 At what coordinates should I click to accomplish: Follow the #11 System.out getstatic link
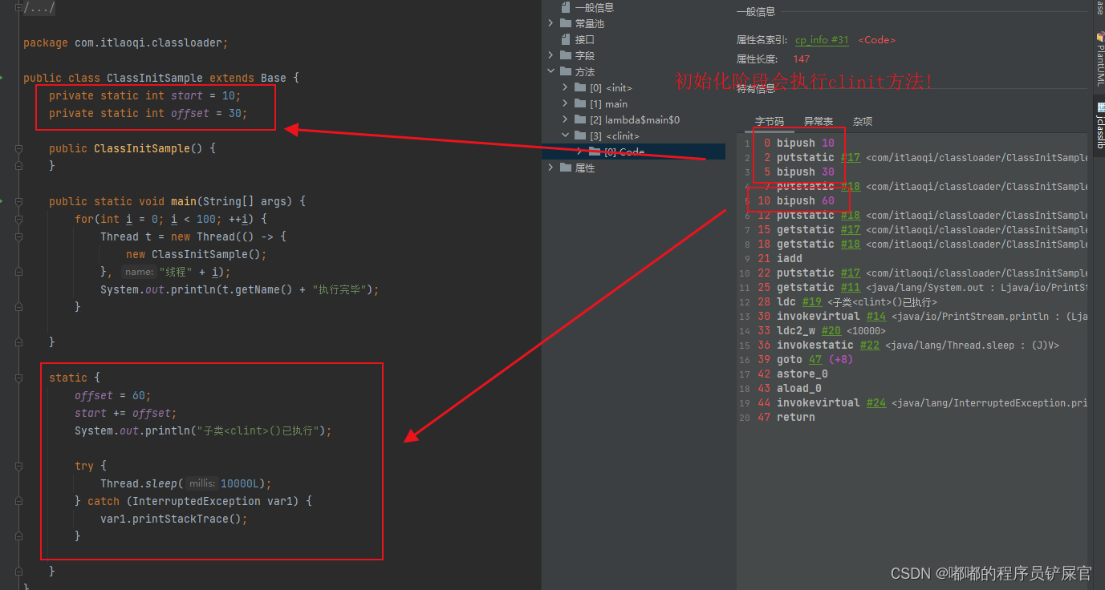(851, 288)
